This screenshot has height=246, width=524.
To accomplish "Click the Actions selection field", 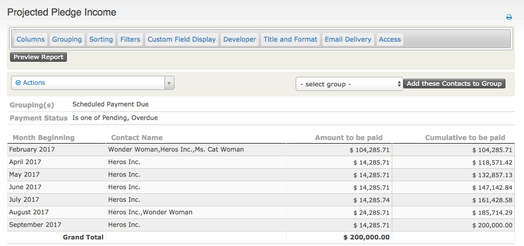I will point(88,83).
